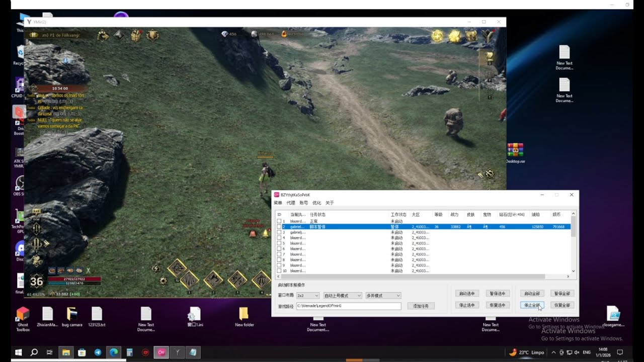
Task: Tick the checkbox for row ID 3
Action: pyautogui.click(x=279, y=232)
